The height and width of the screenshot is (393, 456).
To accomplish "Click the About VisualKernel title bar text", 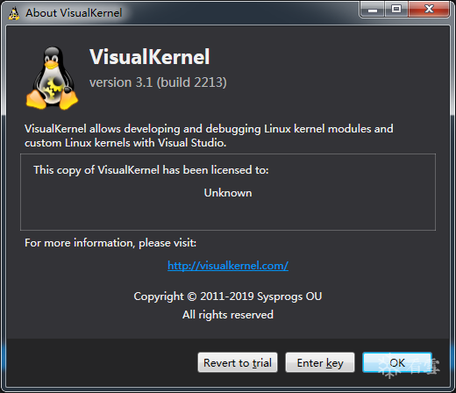I will click(x=74, y=13).
